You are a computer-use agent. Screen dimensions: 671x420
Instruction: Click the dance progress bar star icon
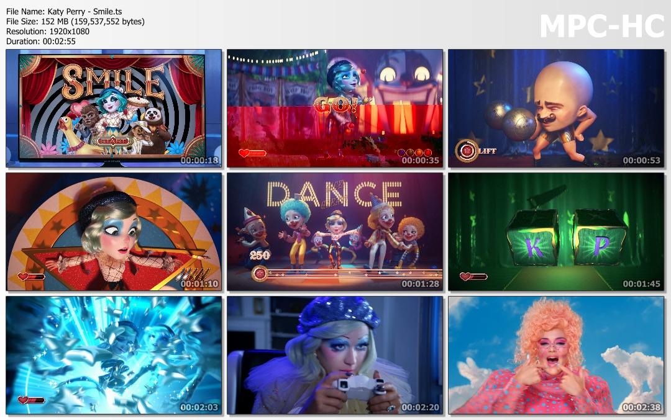(x=259, y=273)
